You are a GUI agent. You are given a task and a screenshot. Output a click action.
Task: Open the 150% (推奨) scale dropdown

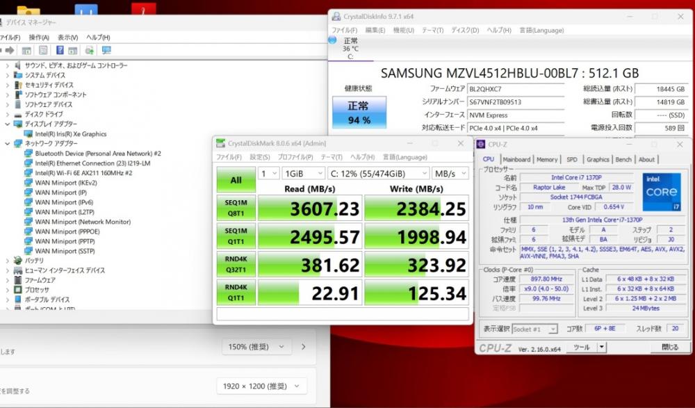pyautogui.click(x=256, y=347)
